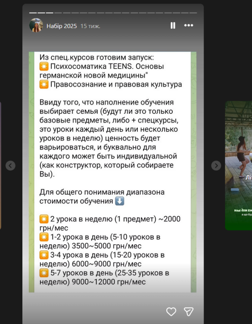
Task: Share the story via paper plane icon
Action: (189, 311)
